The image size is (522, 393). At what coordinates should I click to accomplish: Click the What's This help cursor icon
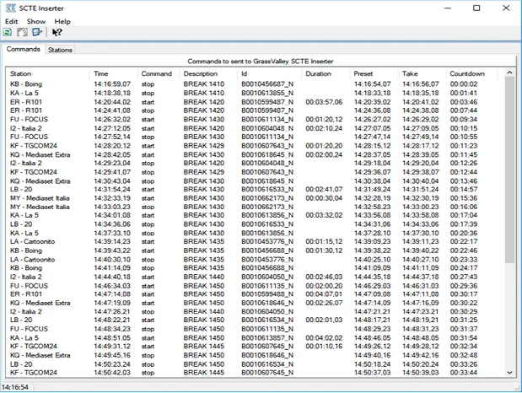[x=57, y=32]
